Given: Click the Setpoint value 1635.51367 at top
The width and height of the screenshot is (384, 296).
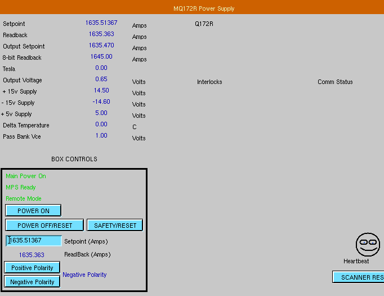Looking at the screenshot, I should 101,23.
